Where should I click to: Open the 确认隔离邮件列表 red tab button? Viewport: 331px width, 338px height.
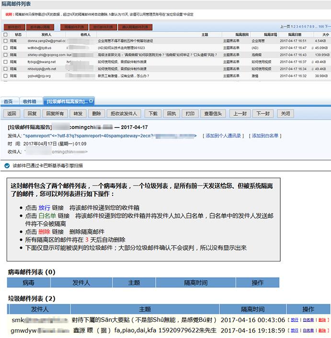tap(135, 27)
